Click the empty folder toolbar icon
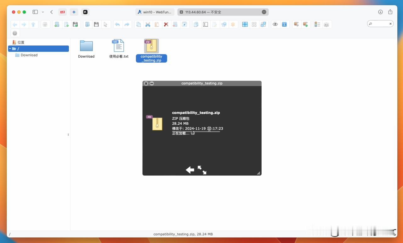Screen dimensions: 403x243 point(175,24)
